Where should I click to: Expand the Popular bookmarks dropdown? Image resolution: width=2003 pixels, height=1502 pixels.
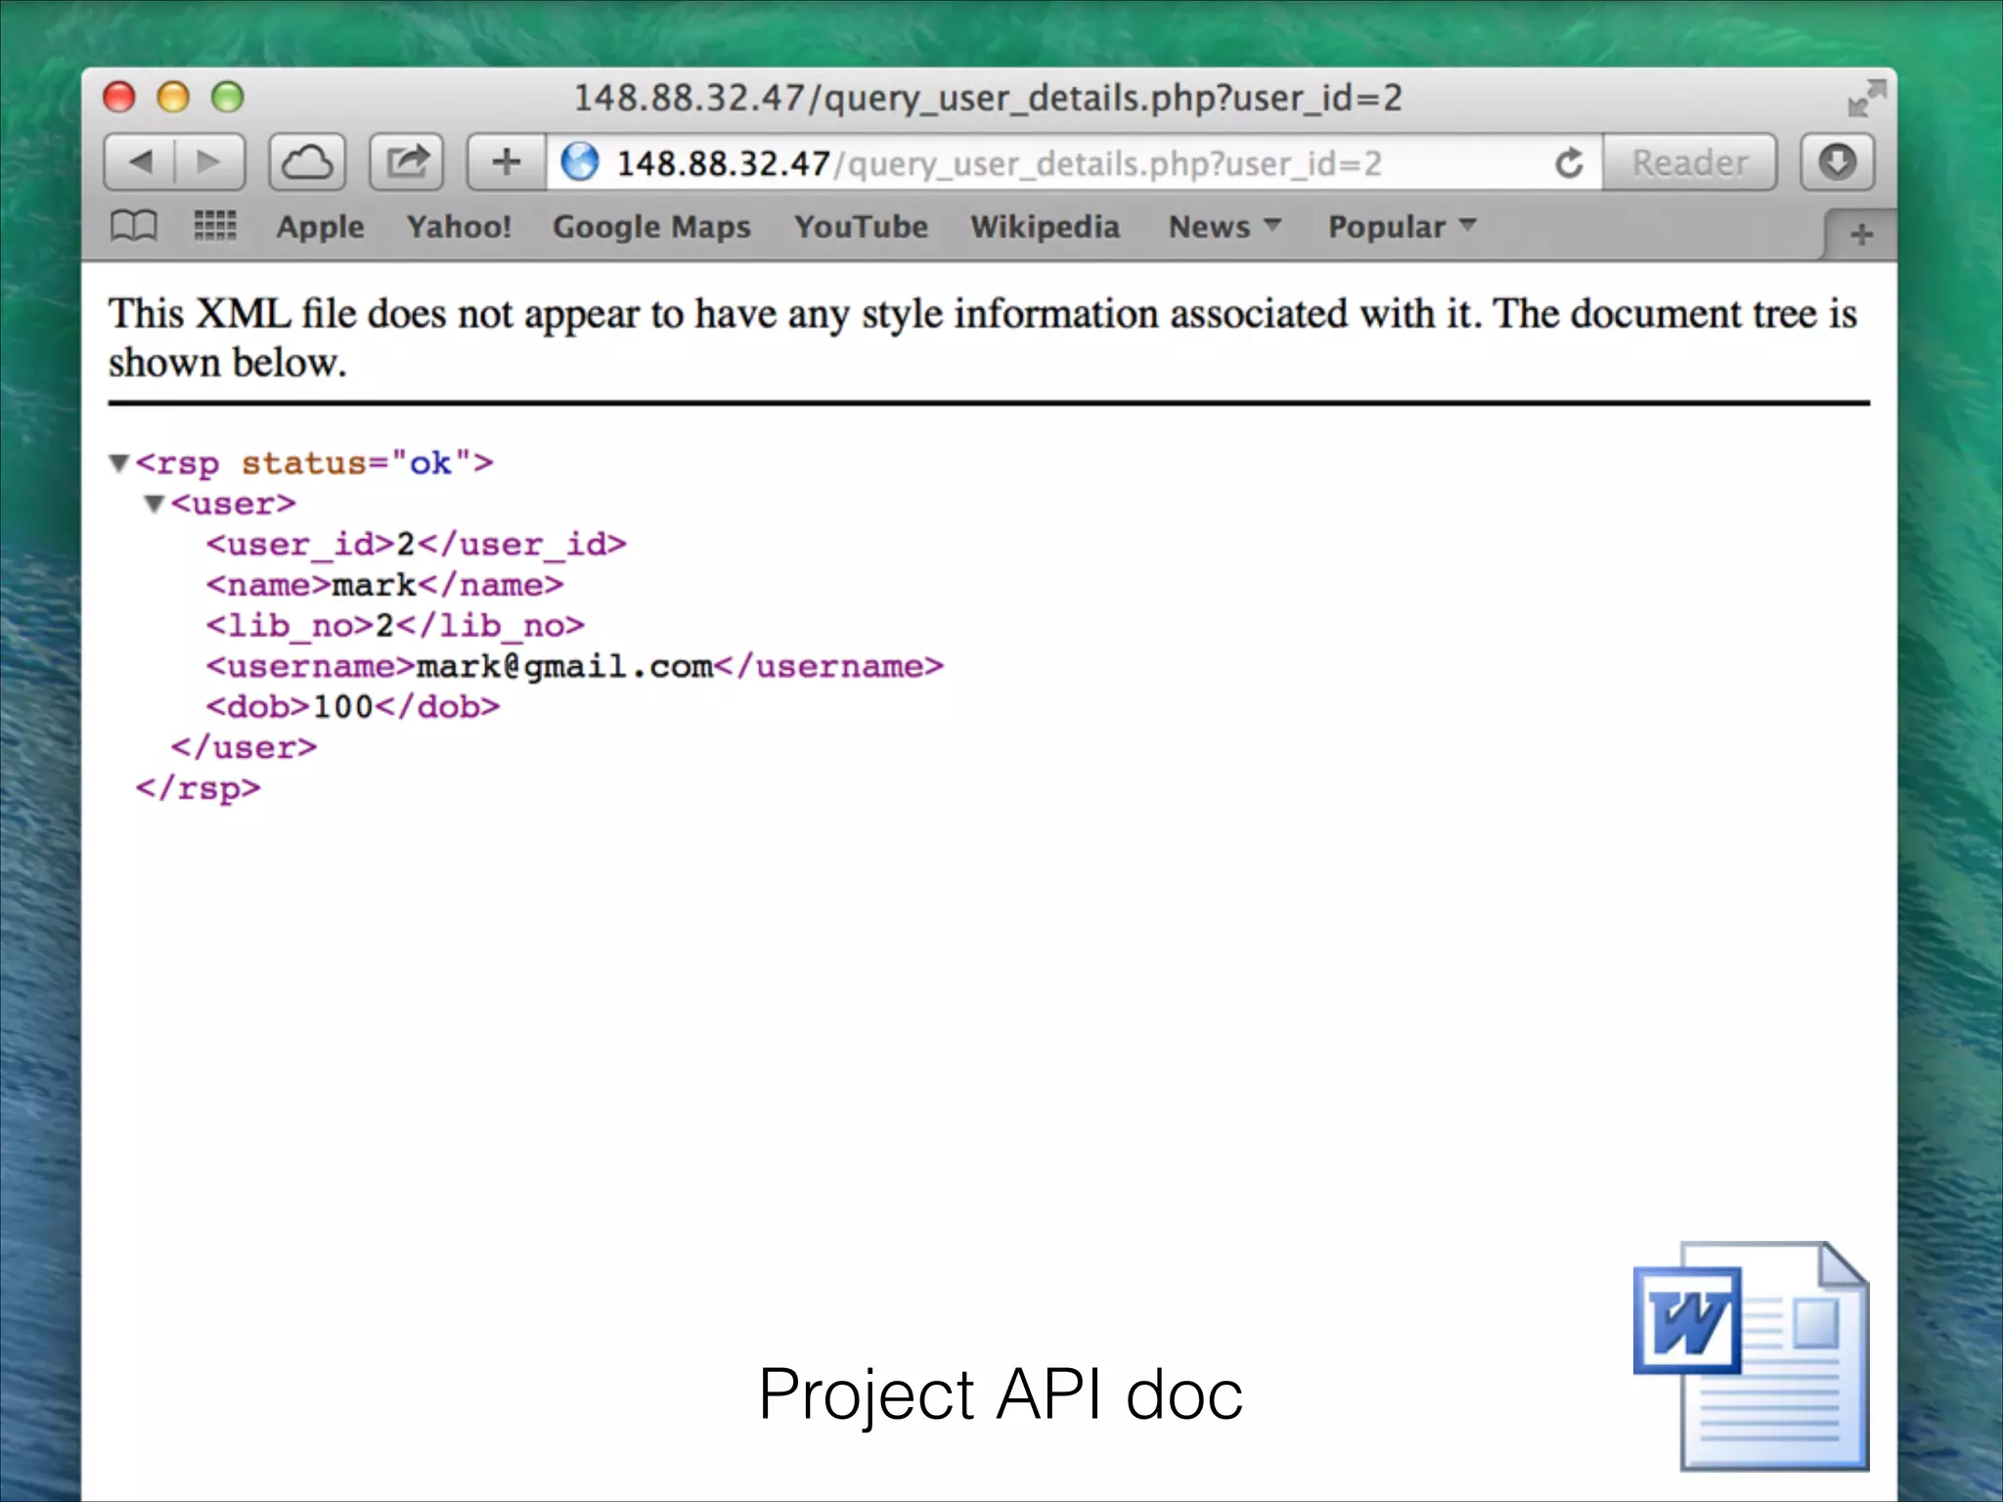coord(1402,227)
